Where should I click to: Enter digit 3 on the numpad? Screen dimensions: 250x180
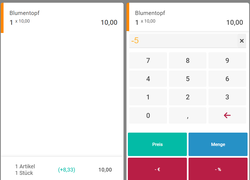coord(227,97)
